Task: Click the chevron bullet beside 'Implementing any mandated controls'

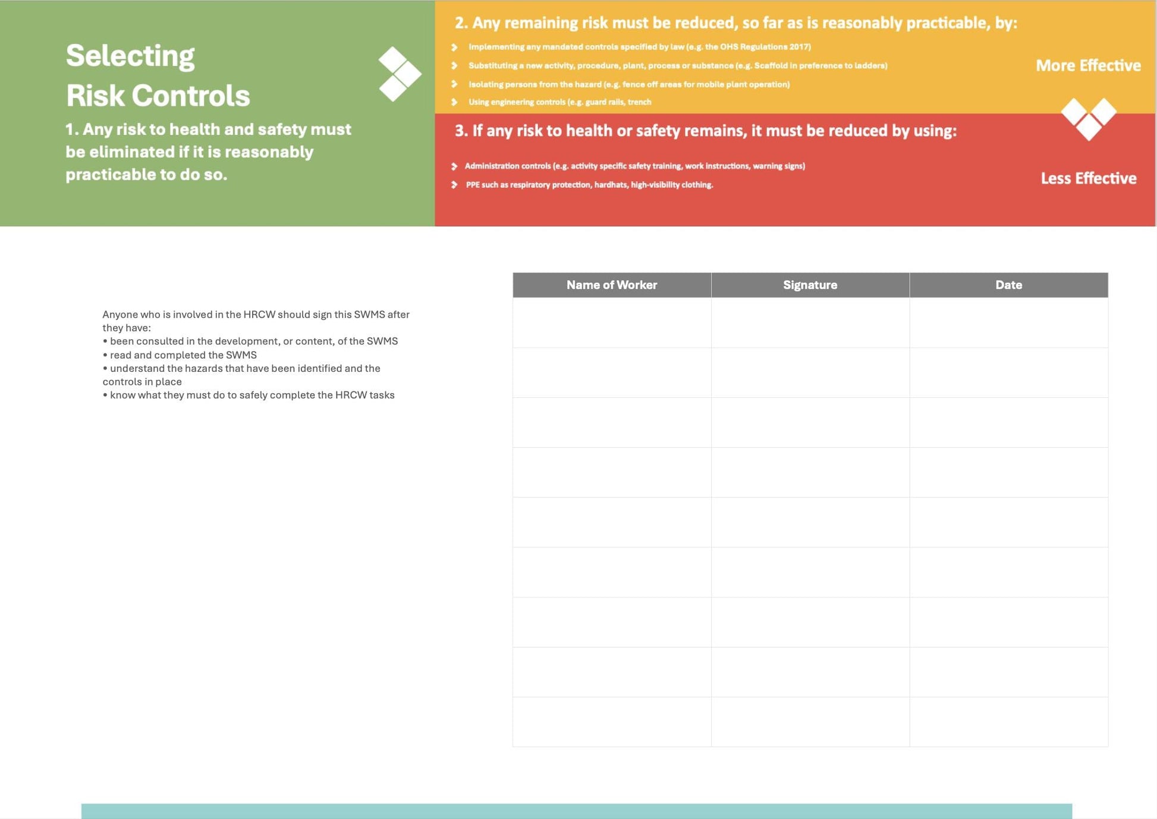Action: click(x=454, y=47)
